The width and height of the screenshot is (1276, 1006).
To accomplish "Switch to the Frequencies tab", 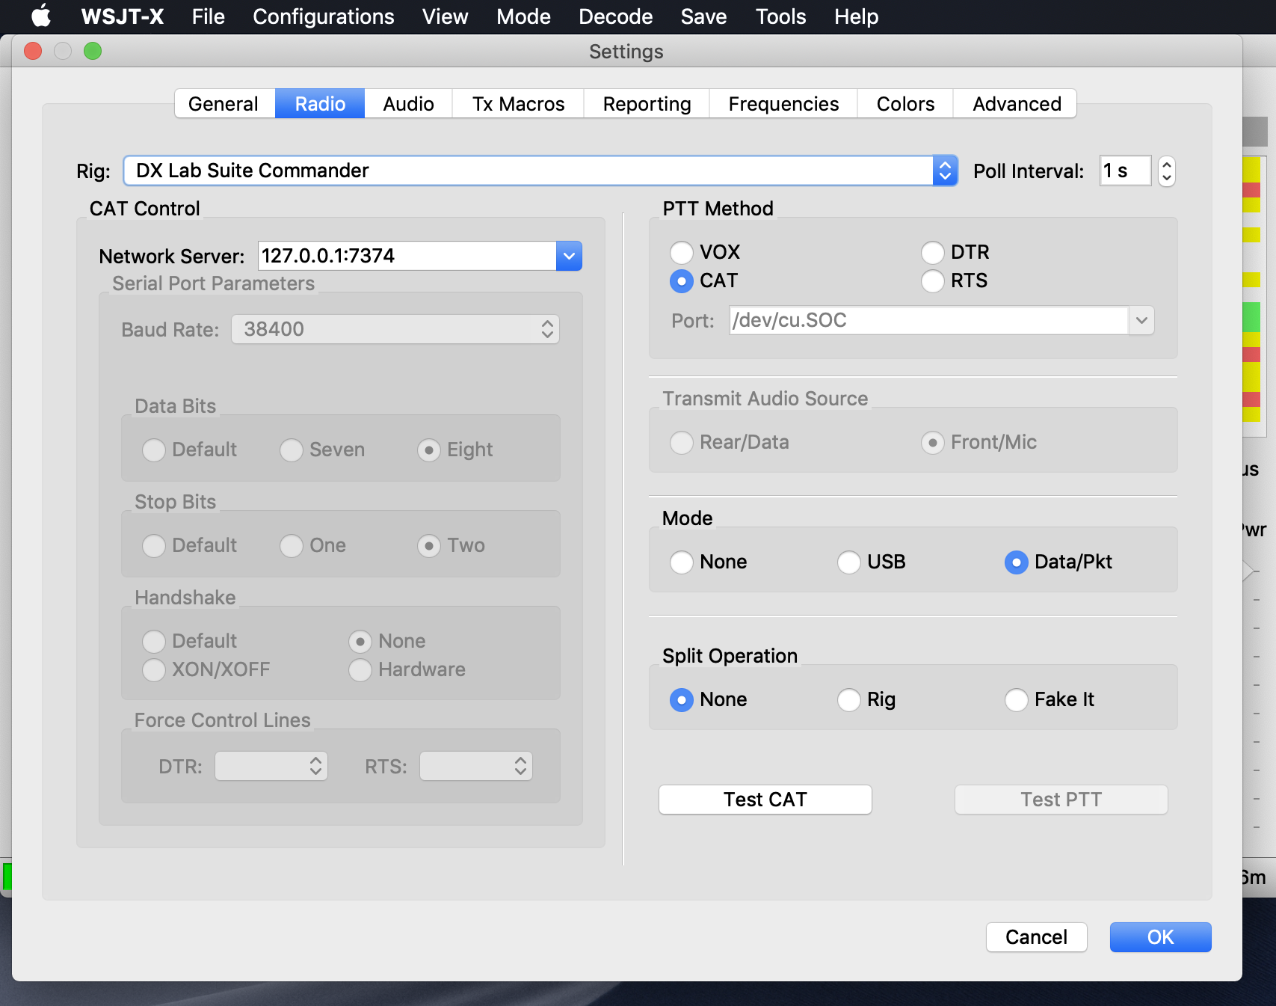I will click(783, 104).
